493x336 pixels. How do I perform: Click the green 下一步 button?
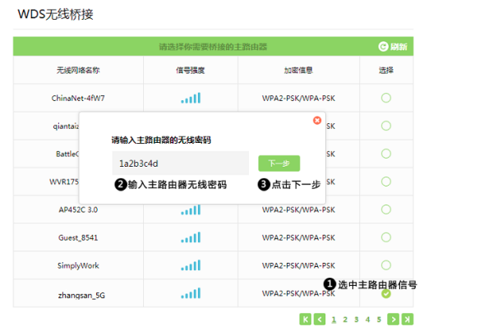tap(279, 163)
